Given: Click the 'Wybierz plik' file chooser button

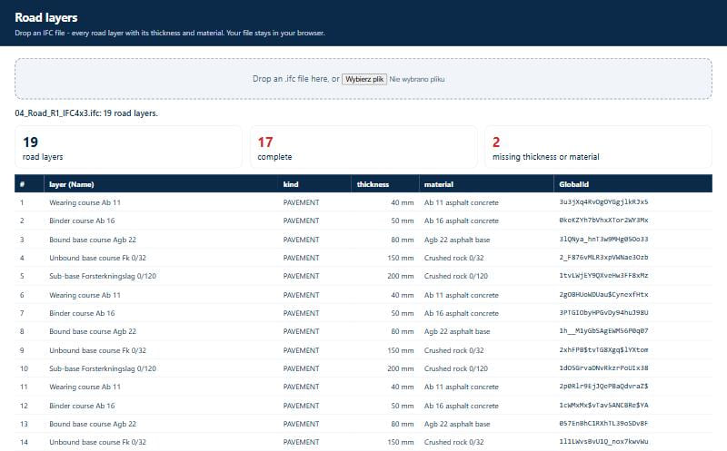Looking at the screenshot, I should [x=364, y=79].
